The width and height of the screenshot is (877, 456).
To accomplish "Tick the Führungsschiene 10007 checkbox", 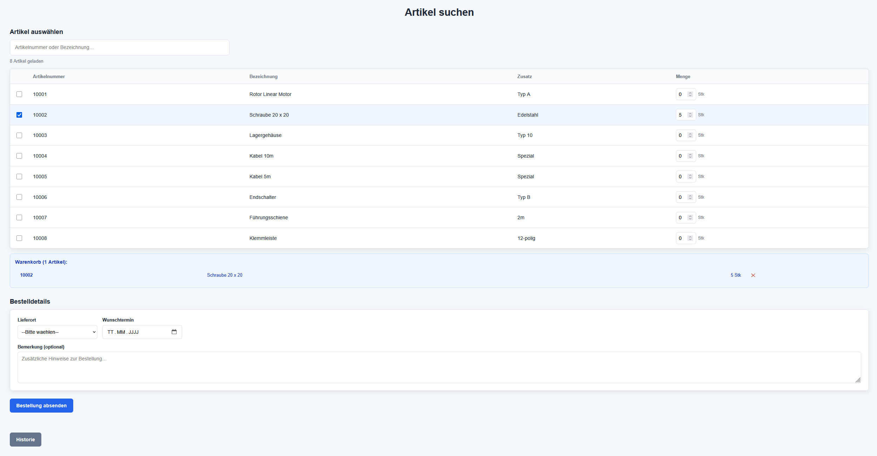I will pos(19,217).
